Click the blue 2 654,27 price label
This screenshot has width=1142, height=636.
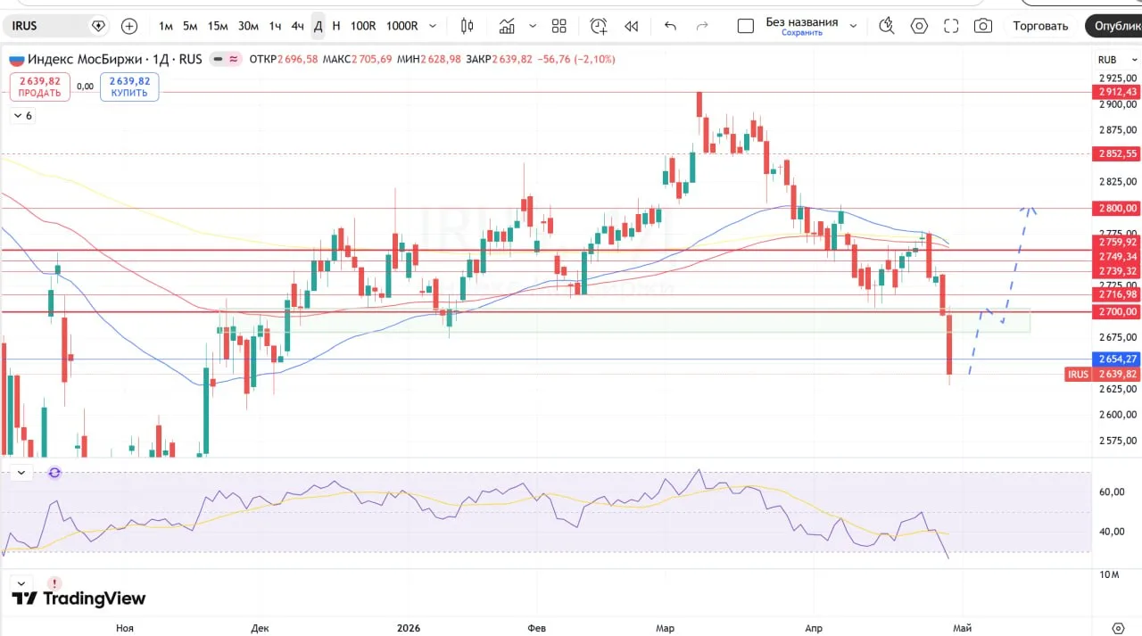1117,359
